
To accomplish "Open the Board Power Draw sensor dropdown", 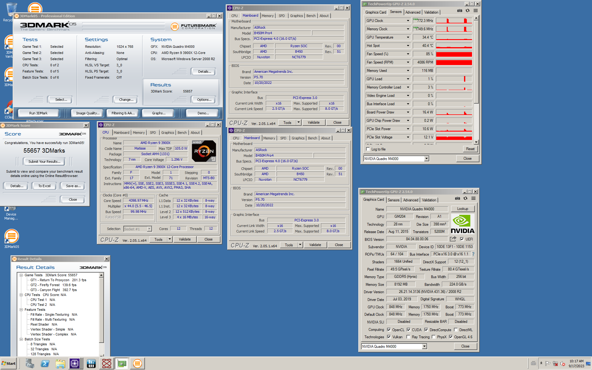I will 408,112.
